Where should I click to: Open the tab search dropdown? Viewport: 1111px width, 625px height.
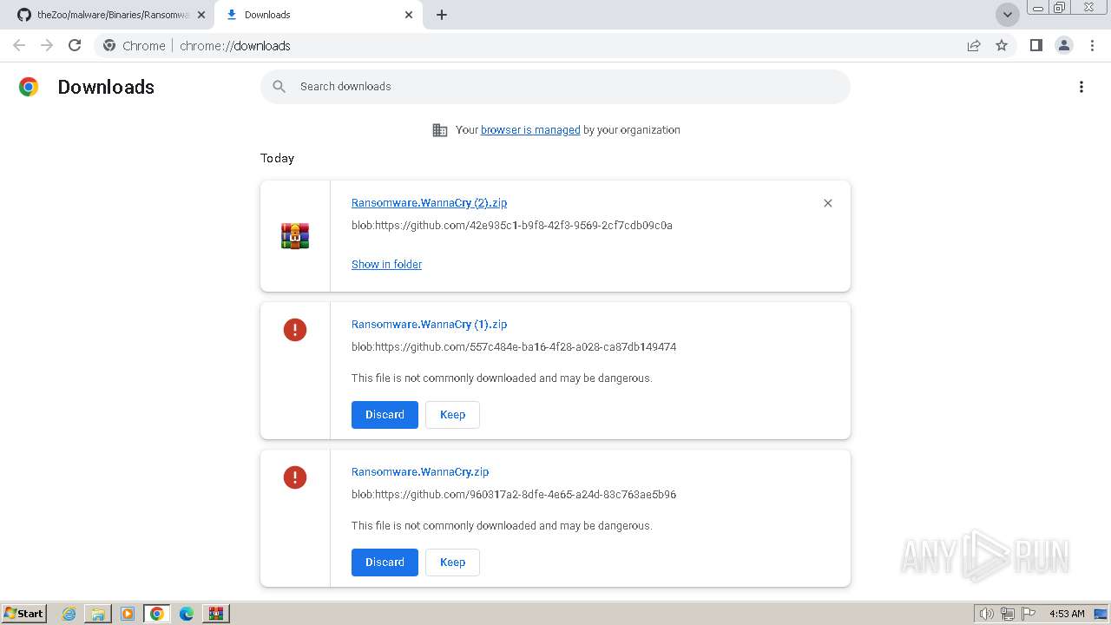pos(1008,15)
